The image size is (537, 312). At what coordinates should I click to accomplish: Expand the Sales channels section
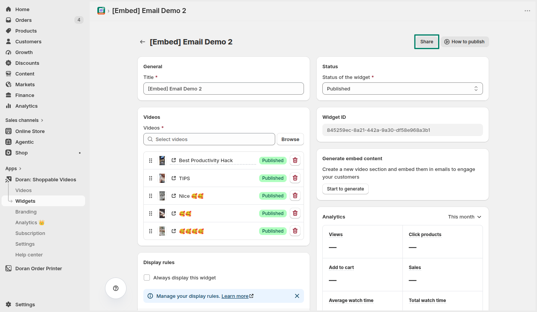click(25, 120)
